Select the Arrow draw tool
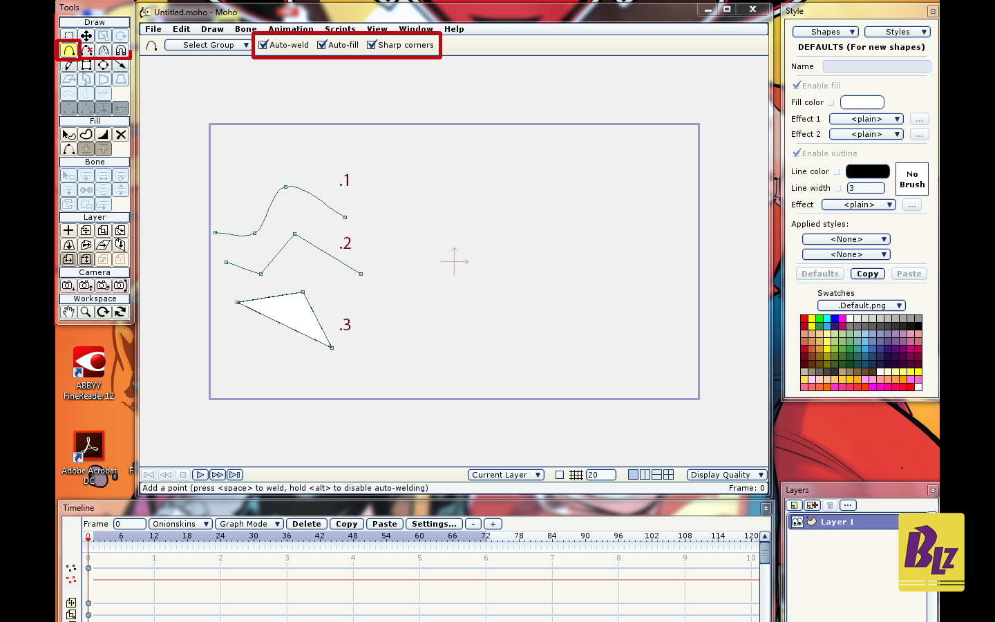 click(120, 65)
